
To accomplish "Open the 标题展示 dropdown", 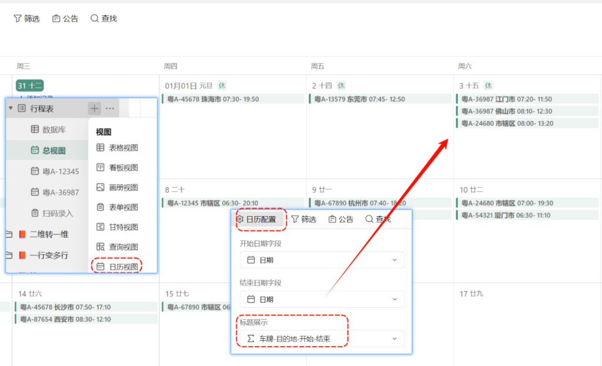I will 322,338.
